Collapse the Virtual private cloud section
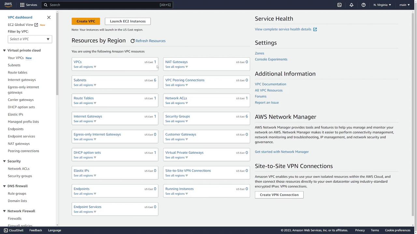The width and height of the screenshot is (417, 234). pos(5,50)
